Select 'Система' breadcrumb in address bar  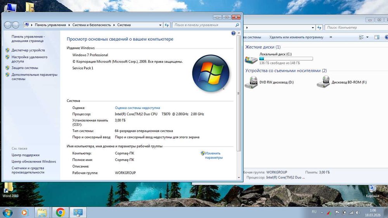(x=124, y=25)
